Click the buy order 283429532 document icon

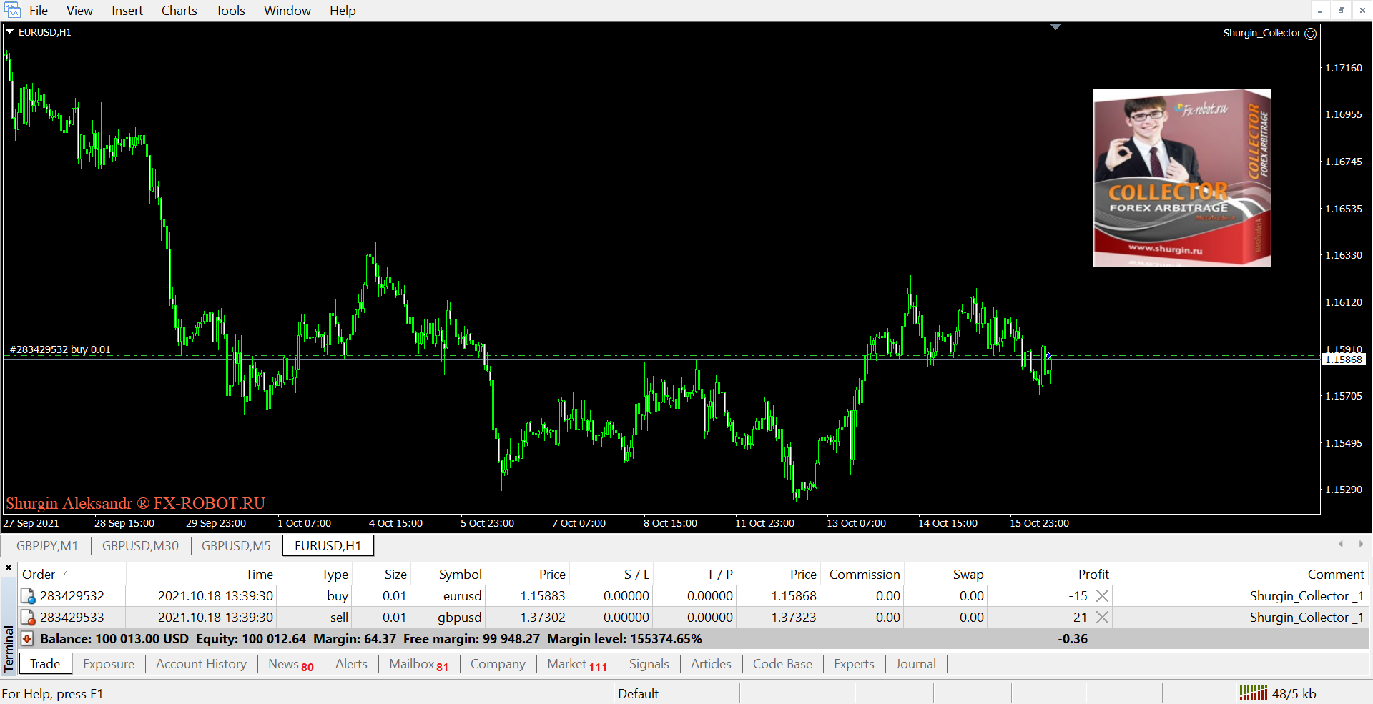tap(28, 596)
